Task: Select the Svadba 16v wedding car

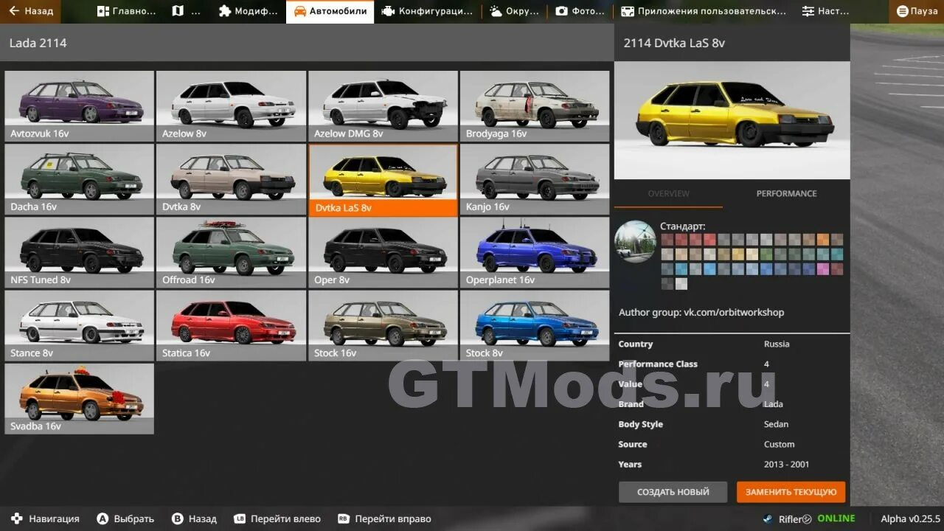Action: coord(80,398)
